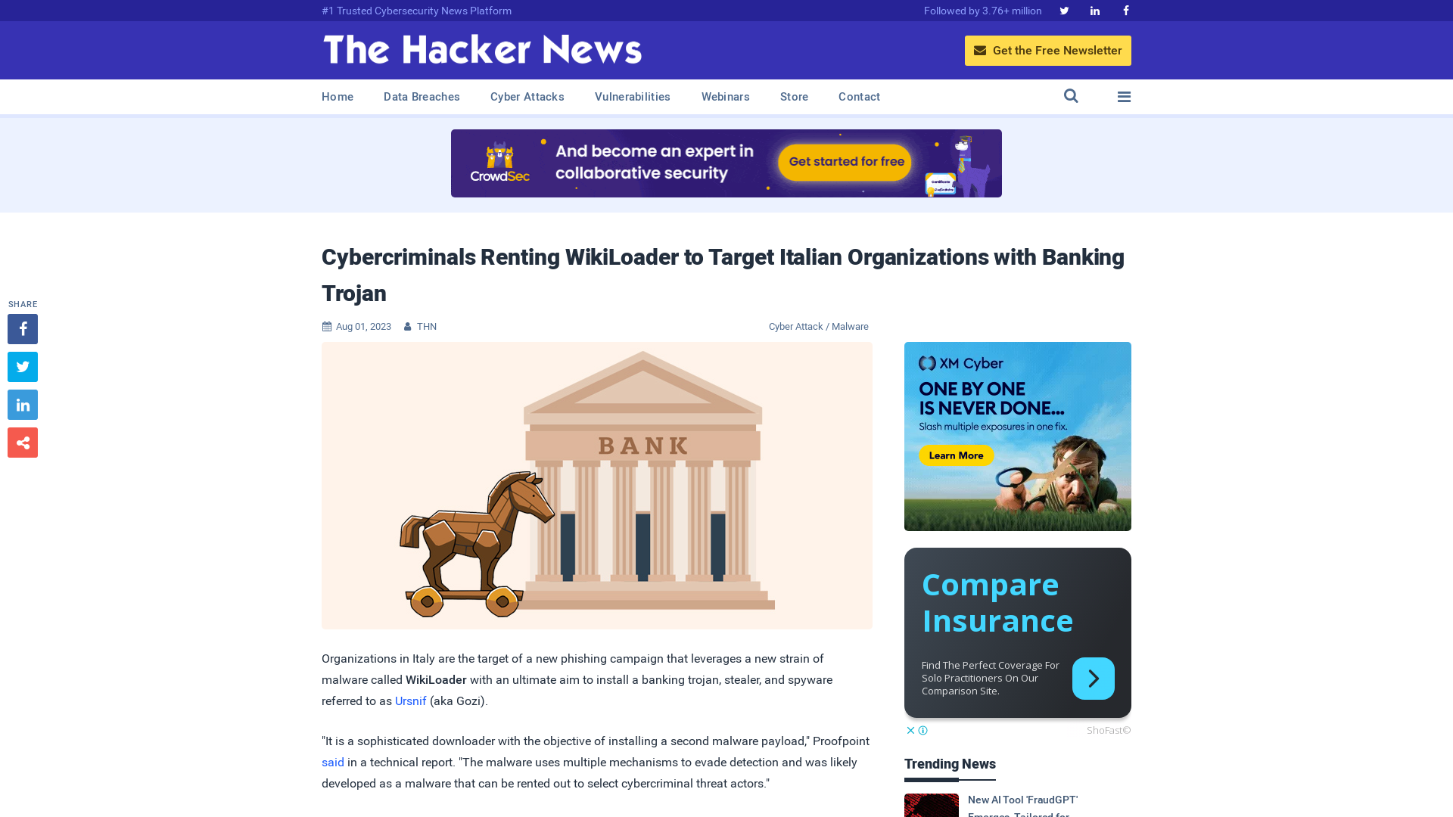1453x817 pixels.
Task: Click the Twitter share icon
Action: pos(23,366)
